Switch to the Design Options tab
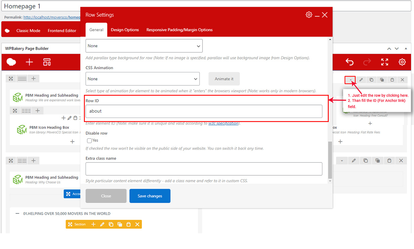The height and width of the screenshot is (249, 414). (125, 30)
